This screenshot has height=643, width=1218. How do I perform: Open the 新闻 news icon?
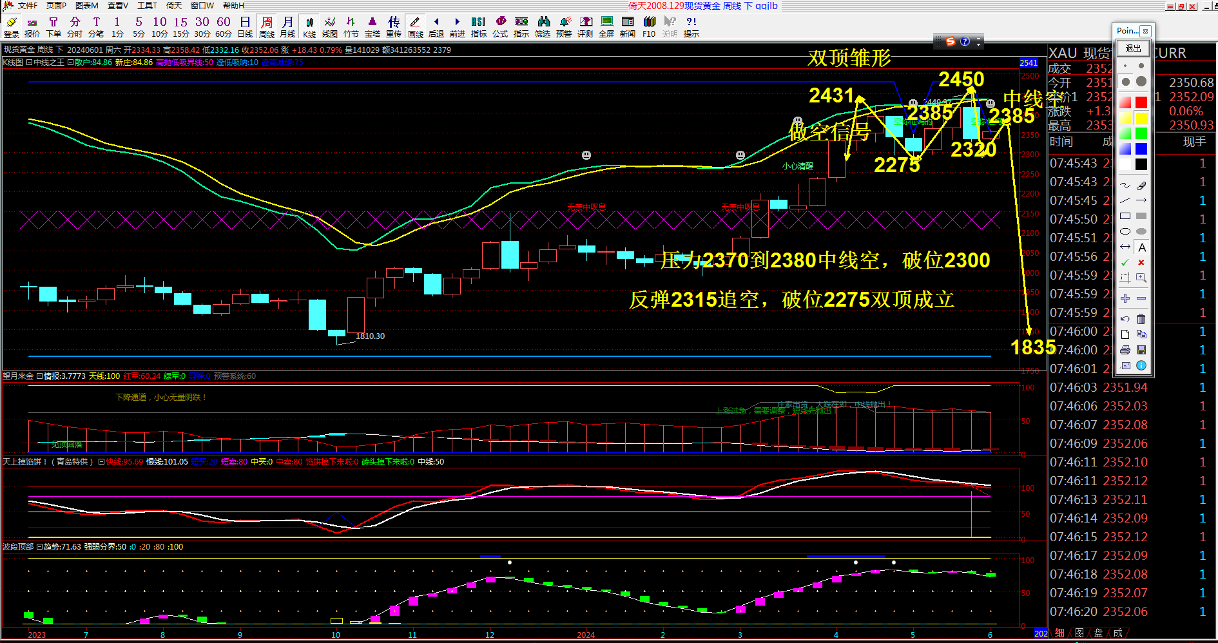628,27
